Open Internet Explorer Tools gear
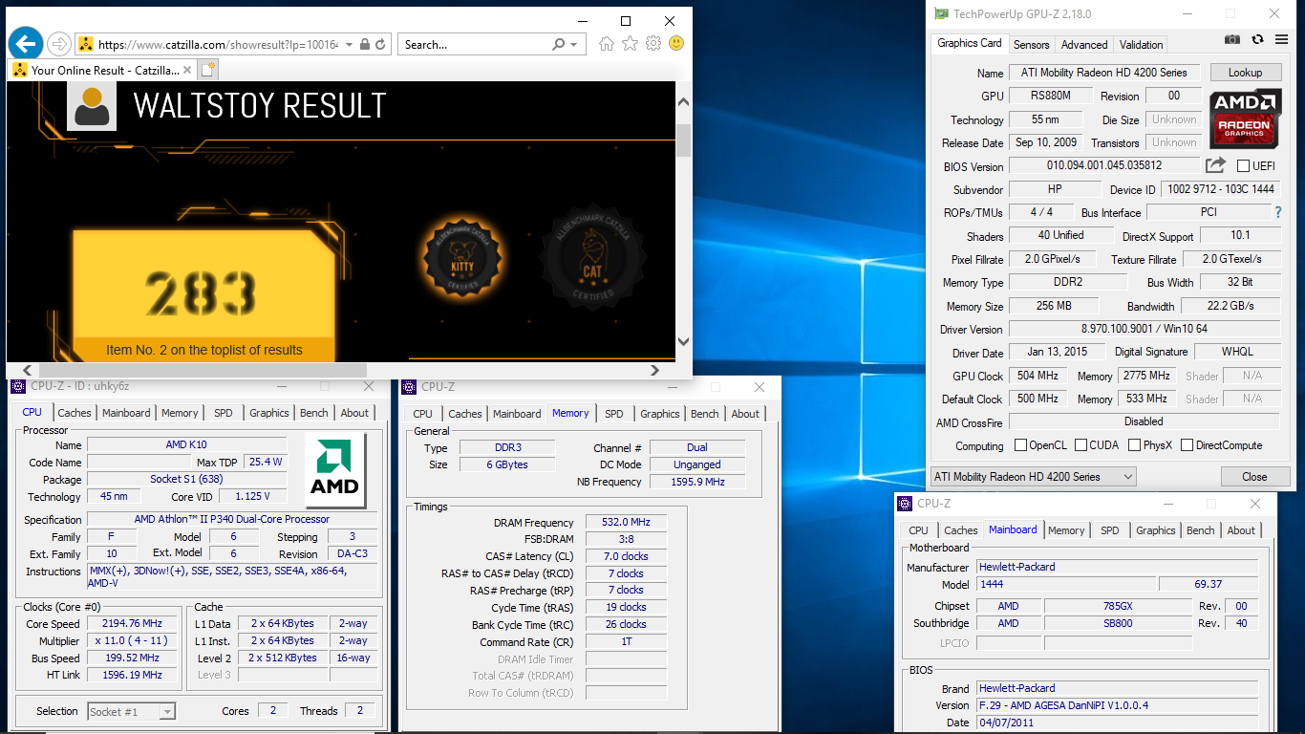This screenshot has width=1305, height=734. point(653,43)
